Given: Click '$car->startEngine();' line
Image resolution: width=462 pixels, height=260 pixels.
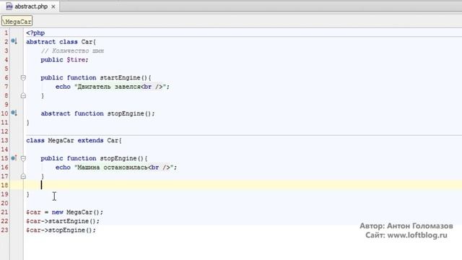Looking at the screenshot, I should (x=63, y=221).
